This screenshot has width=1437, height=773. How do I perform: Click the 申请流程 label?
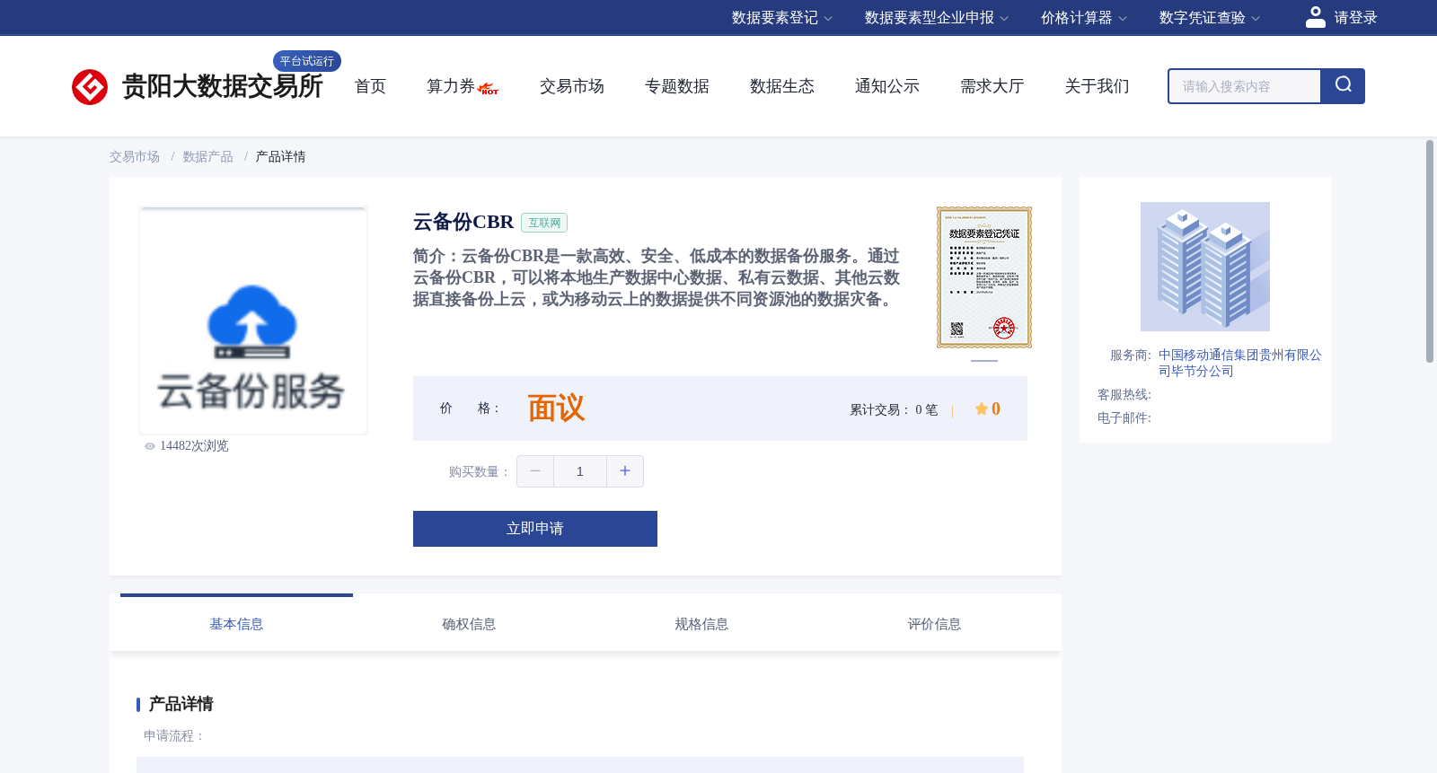point(174,736)
